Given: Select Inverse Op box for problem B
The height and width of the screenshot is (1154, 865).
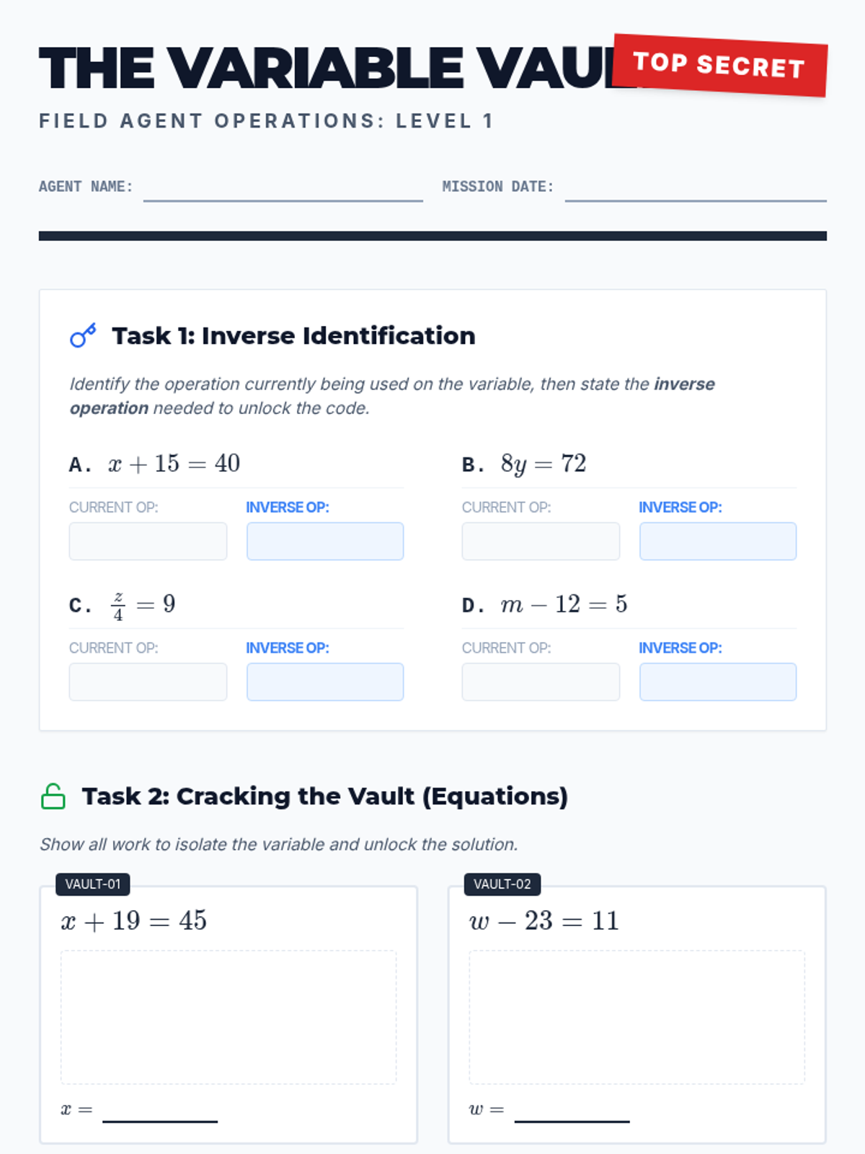Looking at the screenshot, I should point(718,541).
